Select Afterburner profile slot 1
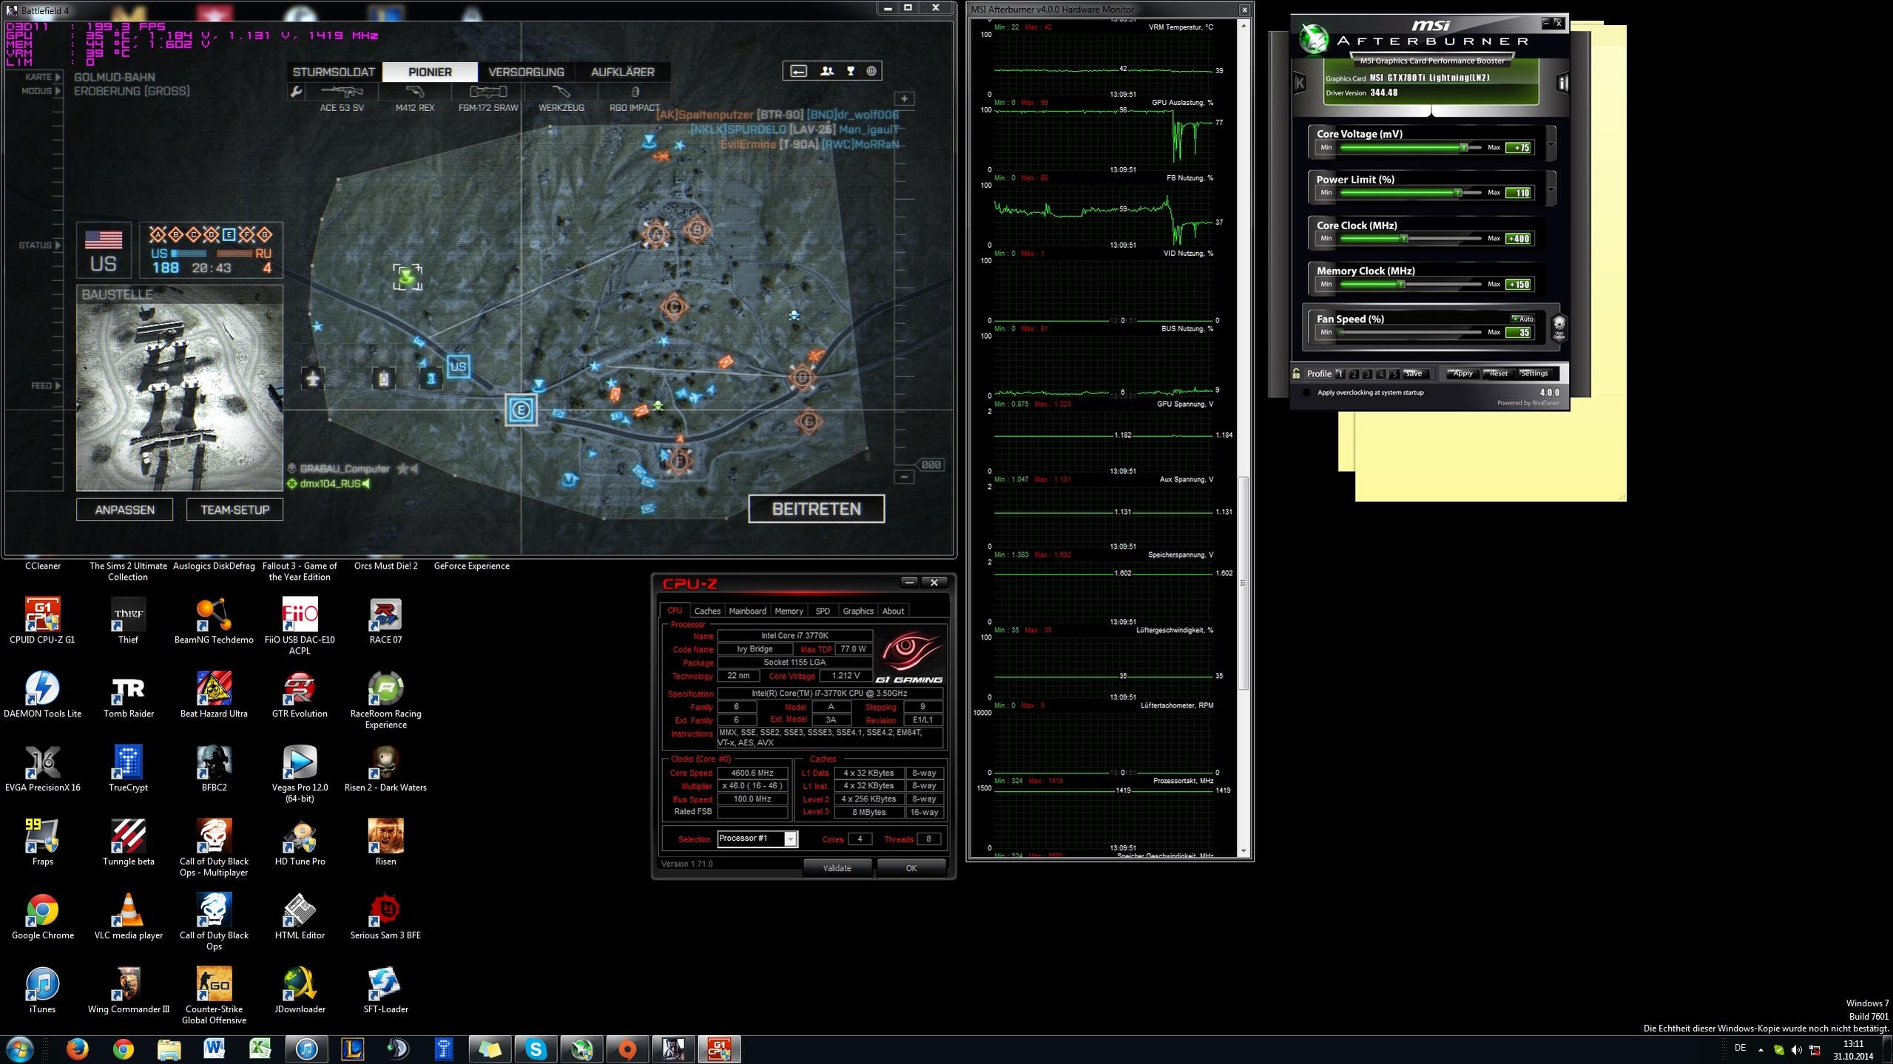This screenshot has height=1064, width=1893. [x=1340, y=374]
